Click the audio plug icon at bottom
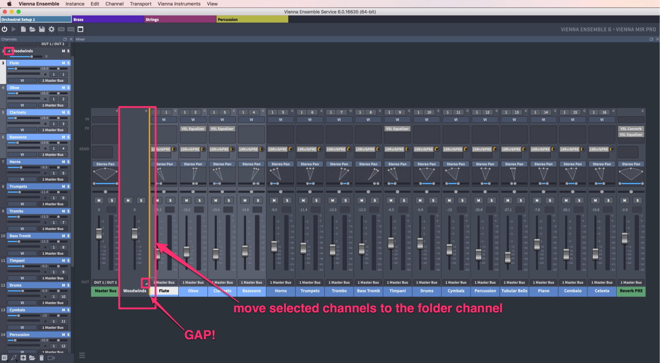The width and height of the screenshot is (660, 363). (14, 358)
